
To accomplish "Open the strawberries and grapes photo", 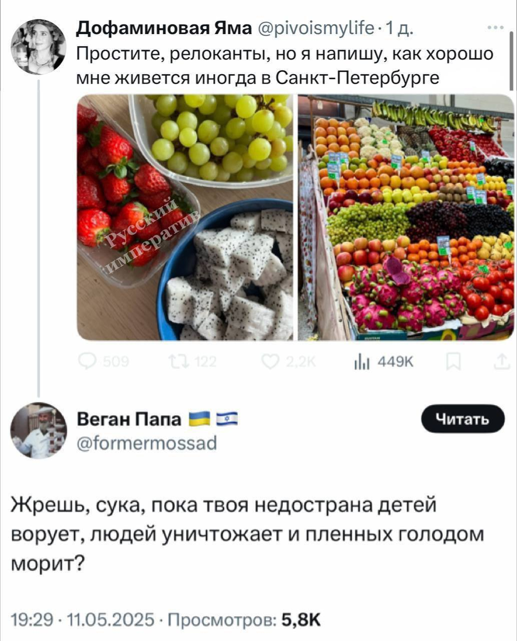I will [185, 217].
